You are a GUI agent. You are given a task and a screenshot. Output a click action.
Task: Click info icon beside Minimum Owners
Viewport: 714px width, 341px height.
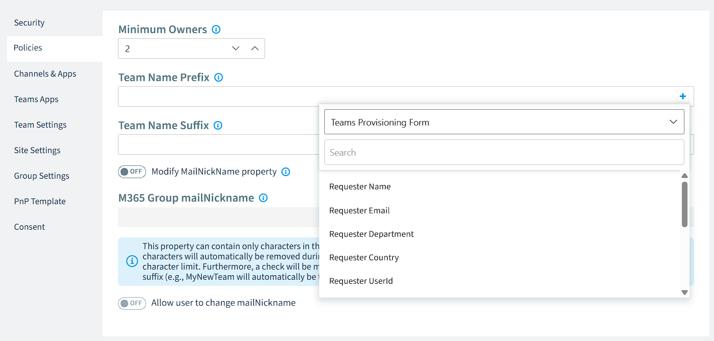pos(216,30)
